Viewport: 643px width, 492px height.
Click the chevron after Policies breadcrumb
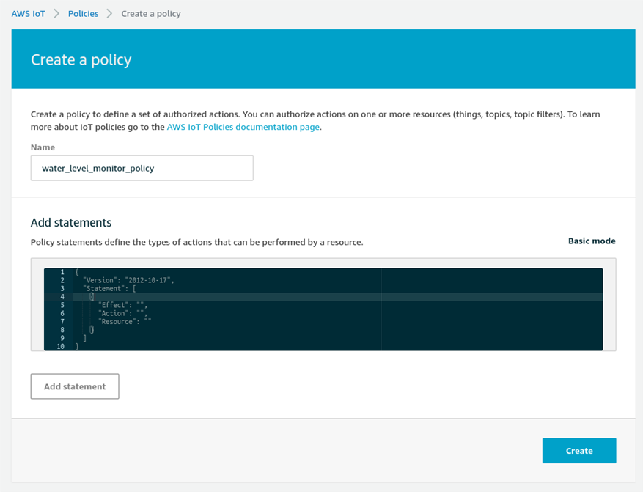[x=109, y=13]
